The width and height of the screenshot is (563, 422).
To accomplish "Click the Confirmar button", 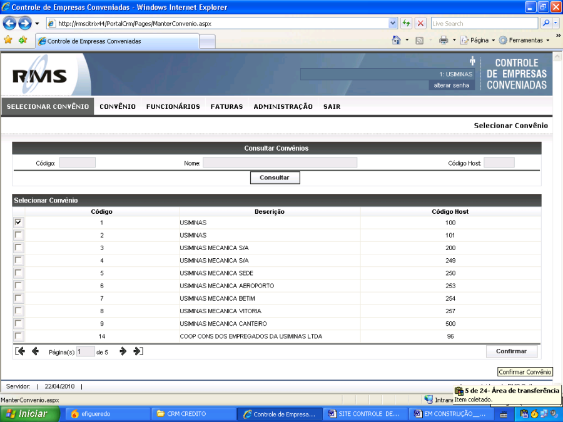I will 511,351.
